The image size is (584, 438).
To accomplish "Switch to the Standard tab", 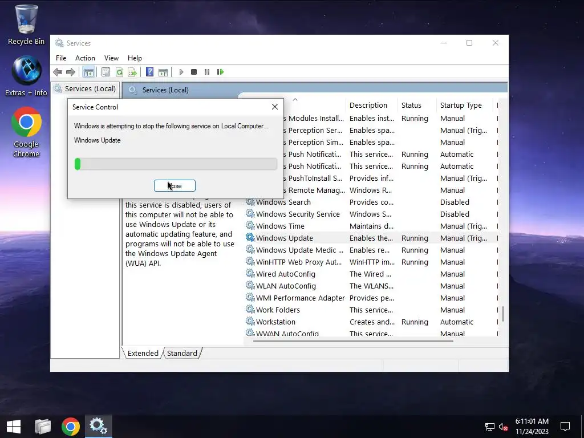I will (x=182, y=353).
